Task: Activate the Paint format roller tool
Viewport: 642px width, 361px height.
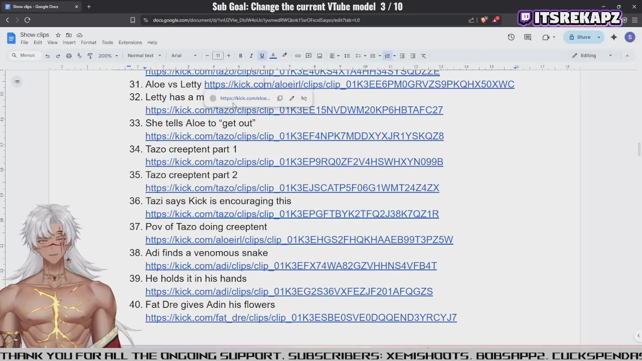Action: (90, 56)
